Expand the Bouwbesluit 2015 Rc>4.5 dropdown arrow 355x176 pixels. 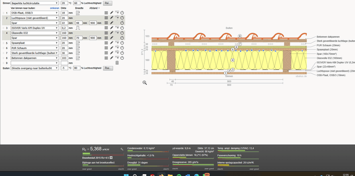(x=111, y=158)
